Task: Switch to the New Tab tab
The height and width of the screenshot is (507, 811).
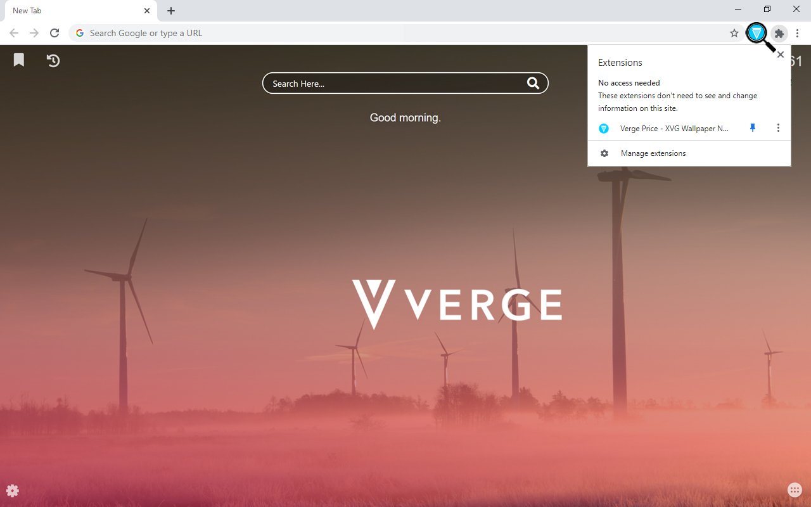Action: tap(70, 11)
